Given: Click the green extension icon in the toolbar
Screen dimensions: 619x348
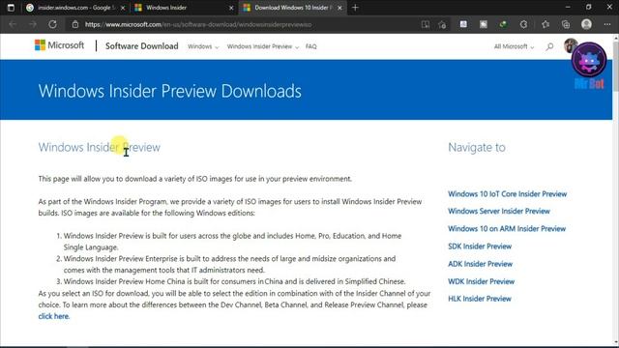Looking at the screenshot, I should (503, 24).
